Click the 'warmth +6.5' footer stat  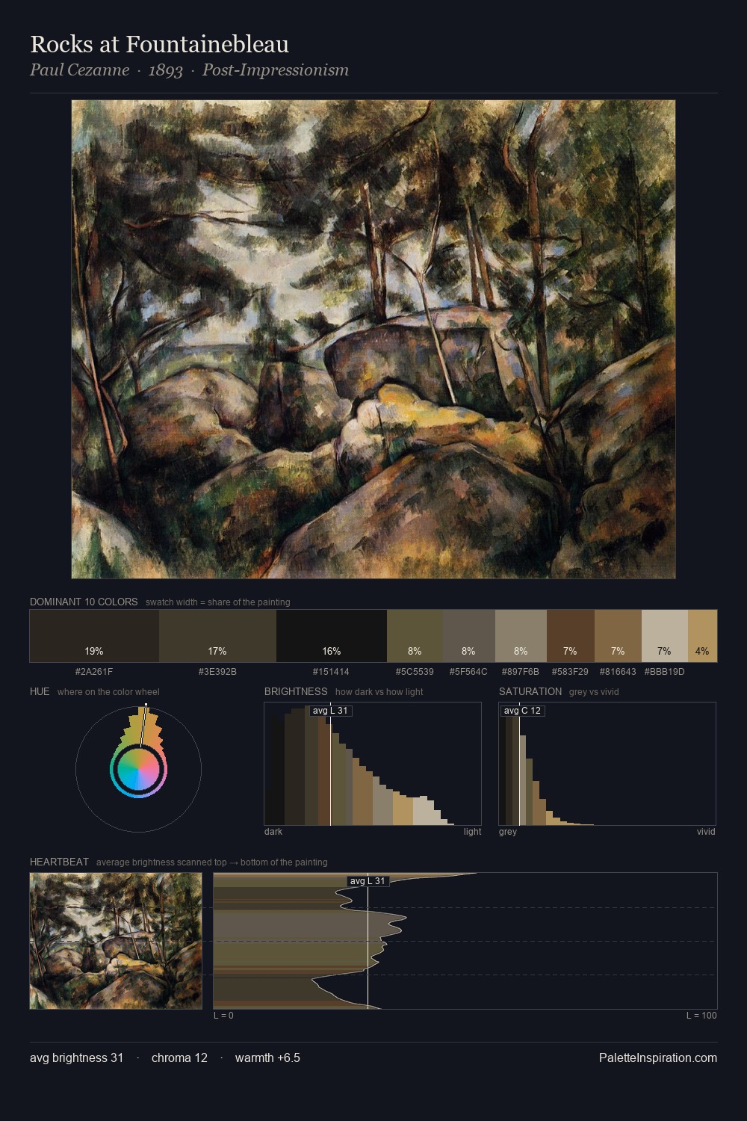coord(267,1057)
